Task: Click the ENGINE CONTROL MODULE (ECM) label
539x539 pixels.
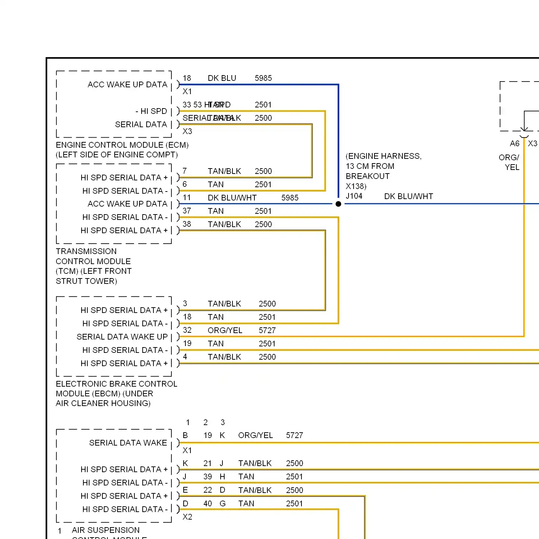Action: 122,145
